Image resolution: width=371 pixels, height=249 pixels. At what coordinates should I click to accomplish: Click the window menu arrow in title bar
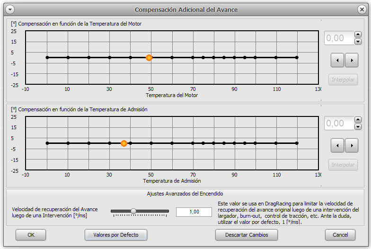pyautogui.click(x=9, y=9)
